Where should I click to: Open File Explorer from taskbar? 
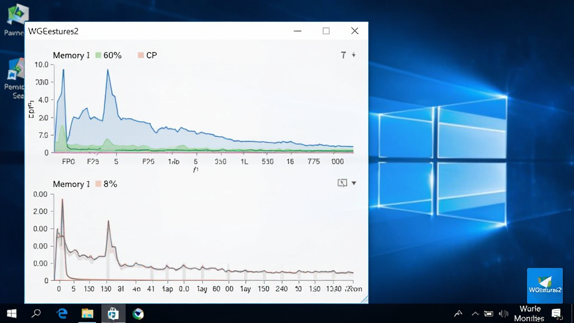click(x=87, y=313)
